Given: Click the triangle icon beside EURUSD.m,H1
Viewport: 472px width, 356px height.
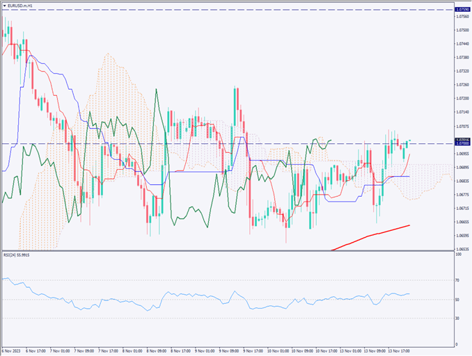Looking at the screenshot, I should tap(4, 6).
